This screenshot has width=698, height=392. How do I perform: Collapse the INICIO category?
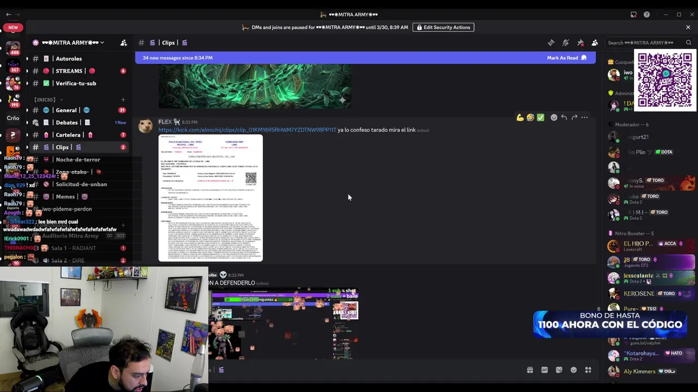48,100
